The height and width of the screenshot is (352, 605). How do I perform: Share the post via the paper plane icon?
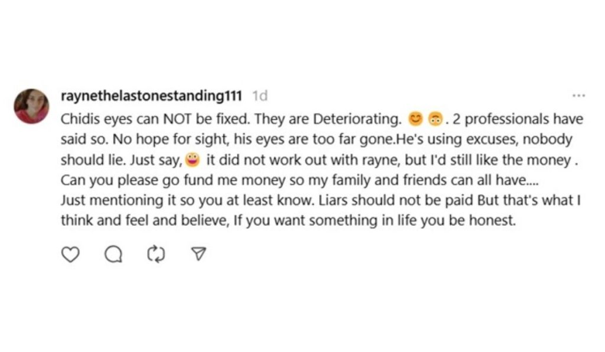198,254
